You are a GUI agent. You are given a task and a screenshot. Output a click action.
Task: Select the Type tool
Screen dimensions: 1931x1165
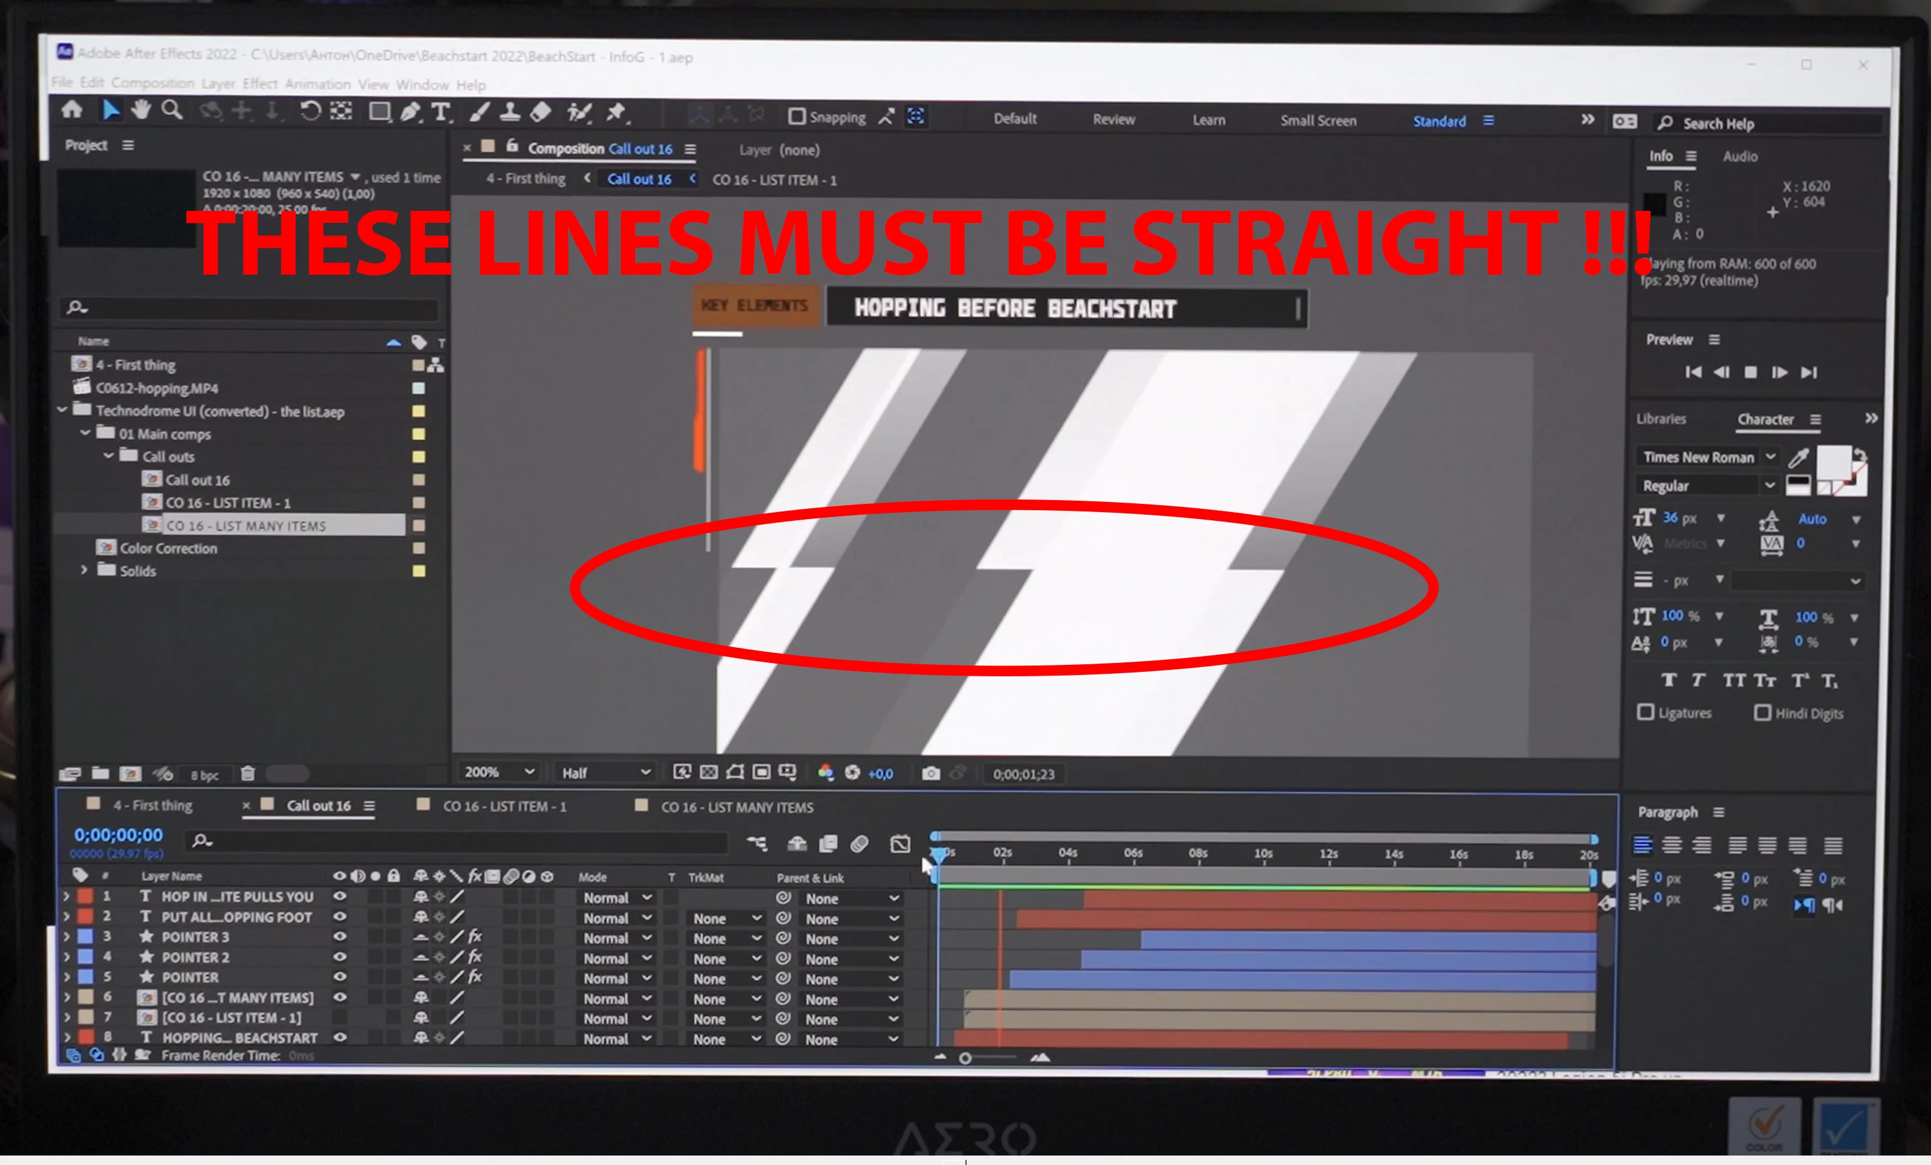tap(441, 112)
